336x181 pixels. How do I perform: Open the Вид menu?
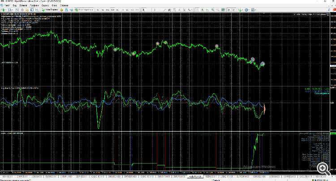tap(15, 5)
